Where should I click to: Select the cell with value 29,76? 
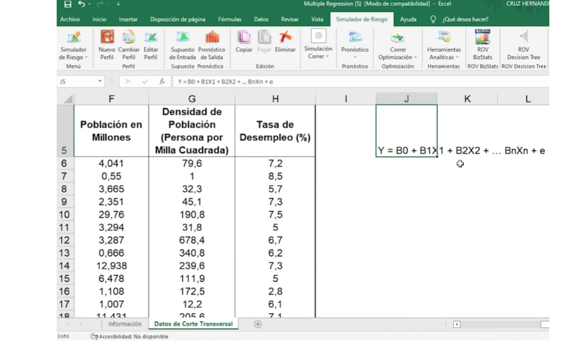(111, 215)
